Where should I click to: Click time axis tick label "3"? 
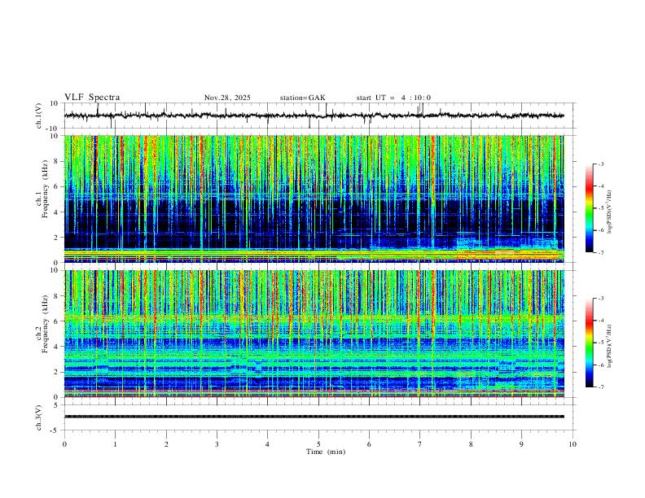(217, 444)
